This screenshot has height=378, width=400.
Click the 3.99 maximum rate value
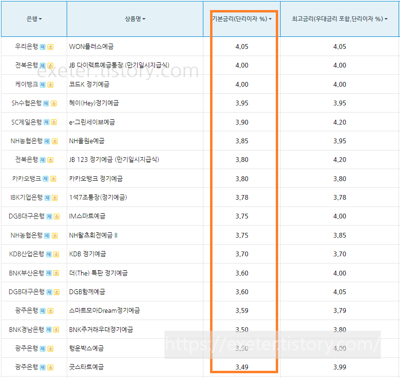click(x=340, y=367)
